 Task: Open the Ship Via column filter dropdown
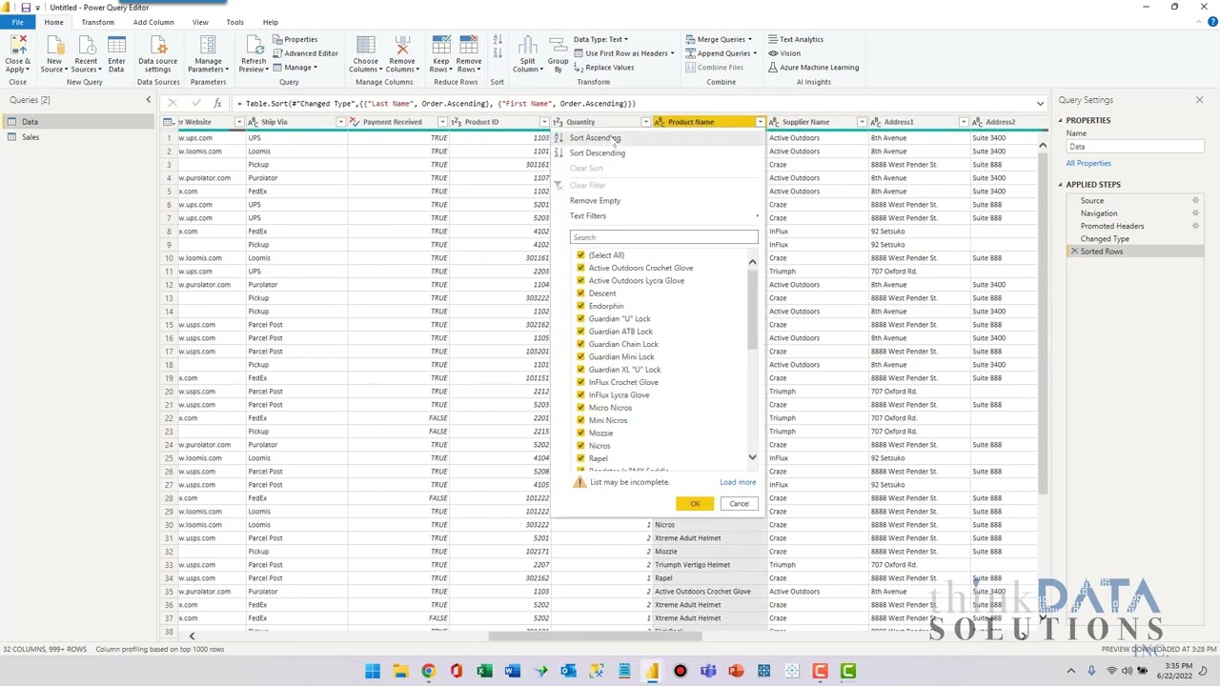(340, 122)
